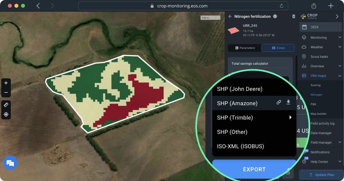Click the locate target icon on map
Image resolution: width=344 pixels, height=181 pixels.
(x=6, y=114)
